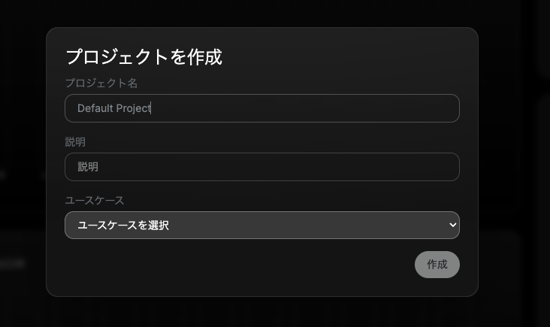
Task: Click the 説明 description input field
Action: click(261, 167)
